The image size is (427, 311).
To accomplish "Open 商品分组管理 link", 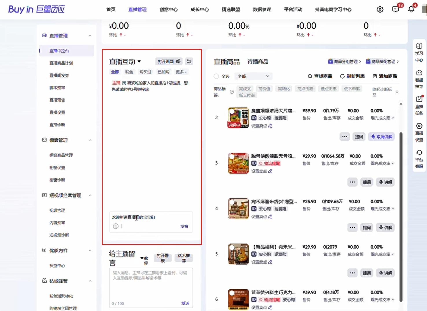I will 345,62.
